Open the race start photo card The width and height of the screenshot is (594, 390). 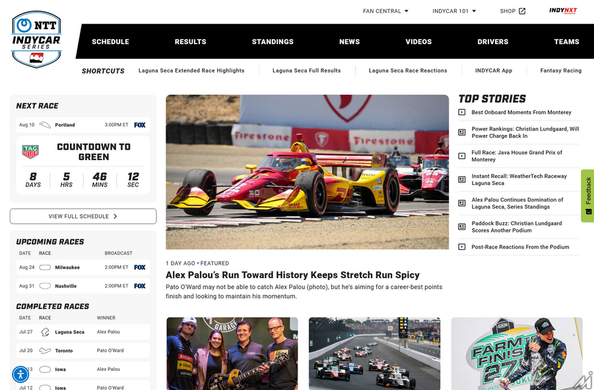[374, 354]
